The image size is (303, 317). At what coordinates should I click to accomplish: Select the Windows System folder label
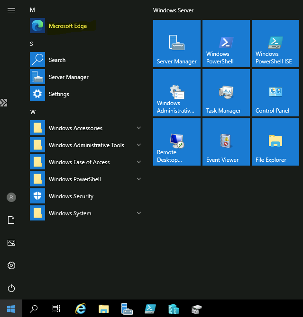tap(70, 213)
